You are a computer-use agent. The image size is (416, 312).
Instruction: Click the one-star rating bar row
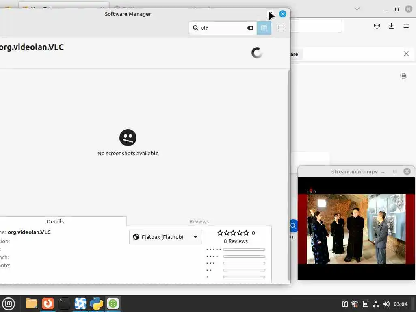tap(236, 277)
